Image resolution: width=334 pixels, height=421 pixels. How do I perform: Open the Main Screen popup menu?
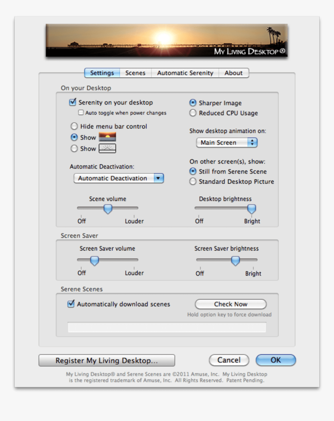(x=227, y=142)
